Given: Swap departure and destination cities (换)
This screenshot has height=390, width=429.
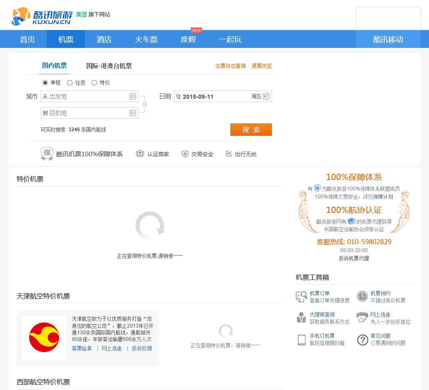Looking at the screenshot, I should click(x=145, y=104).
